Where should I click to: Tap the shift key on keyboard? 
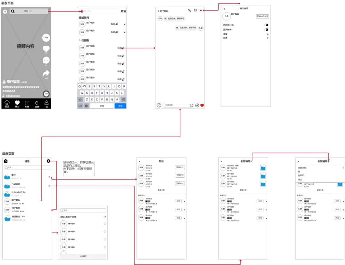[x=80, y=99]
